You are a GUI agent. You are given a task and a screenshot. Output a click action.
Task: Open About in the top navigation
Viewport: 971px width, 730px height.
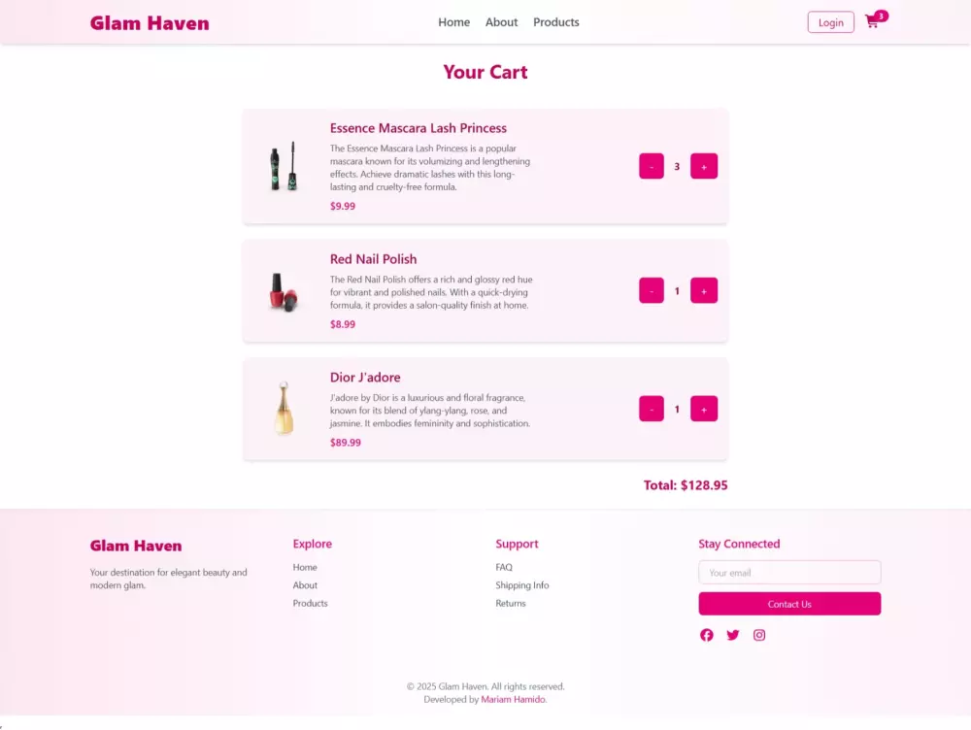502,22
